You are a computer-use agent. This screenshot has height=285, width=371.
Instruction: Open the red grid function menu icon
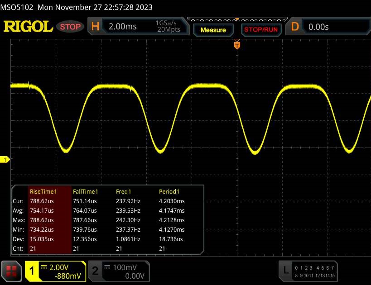11,271
